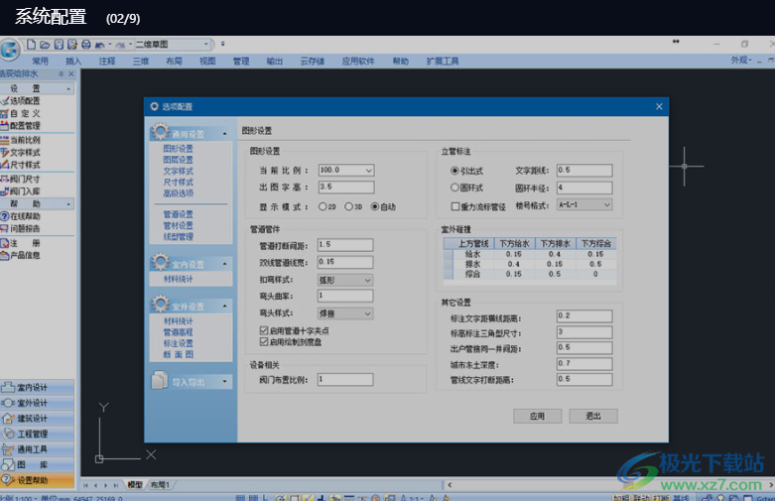
Task: Expand the 导入导出 section in dialog
Action: [225, 381]
